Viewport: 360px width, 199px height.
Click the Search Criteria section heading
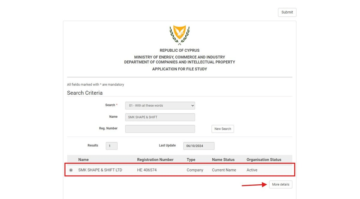[x=85, y=93]
